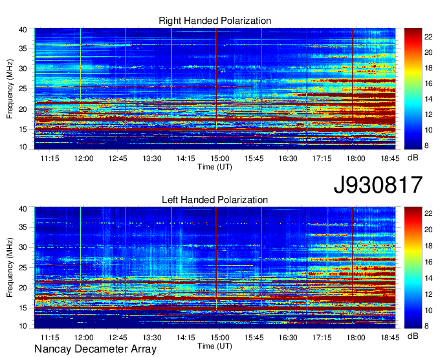Click inside the Left Handed Polarization spectrogram

click(215, 268)
